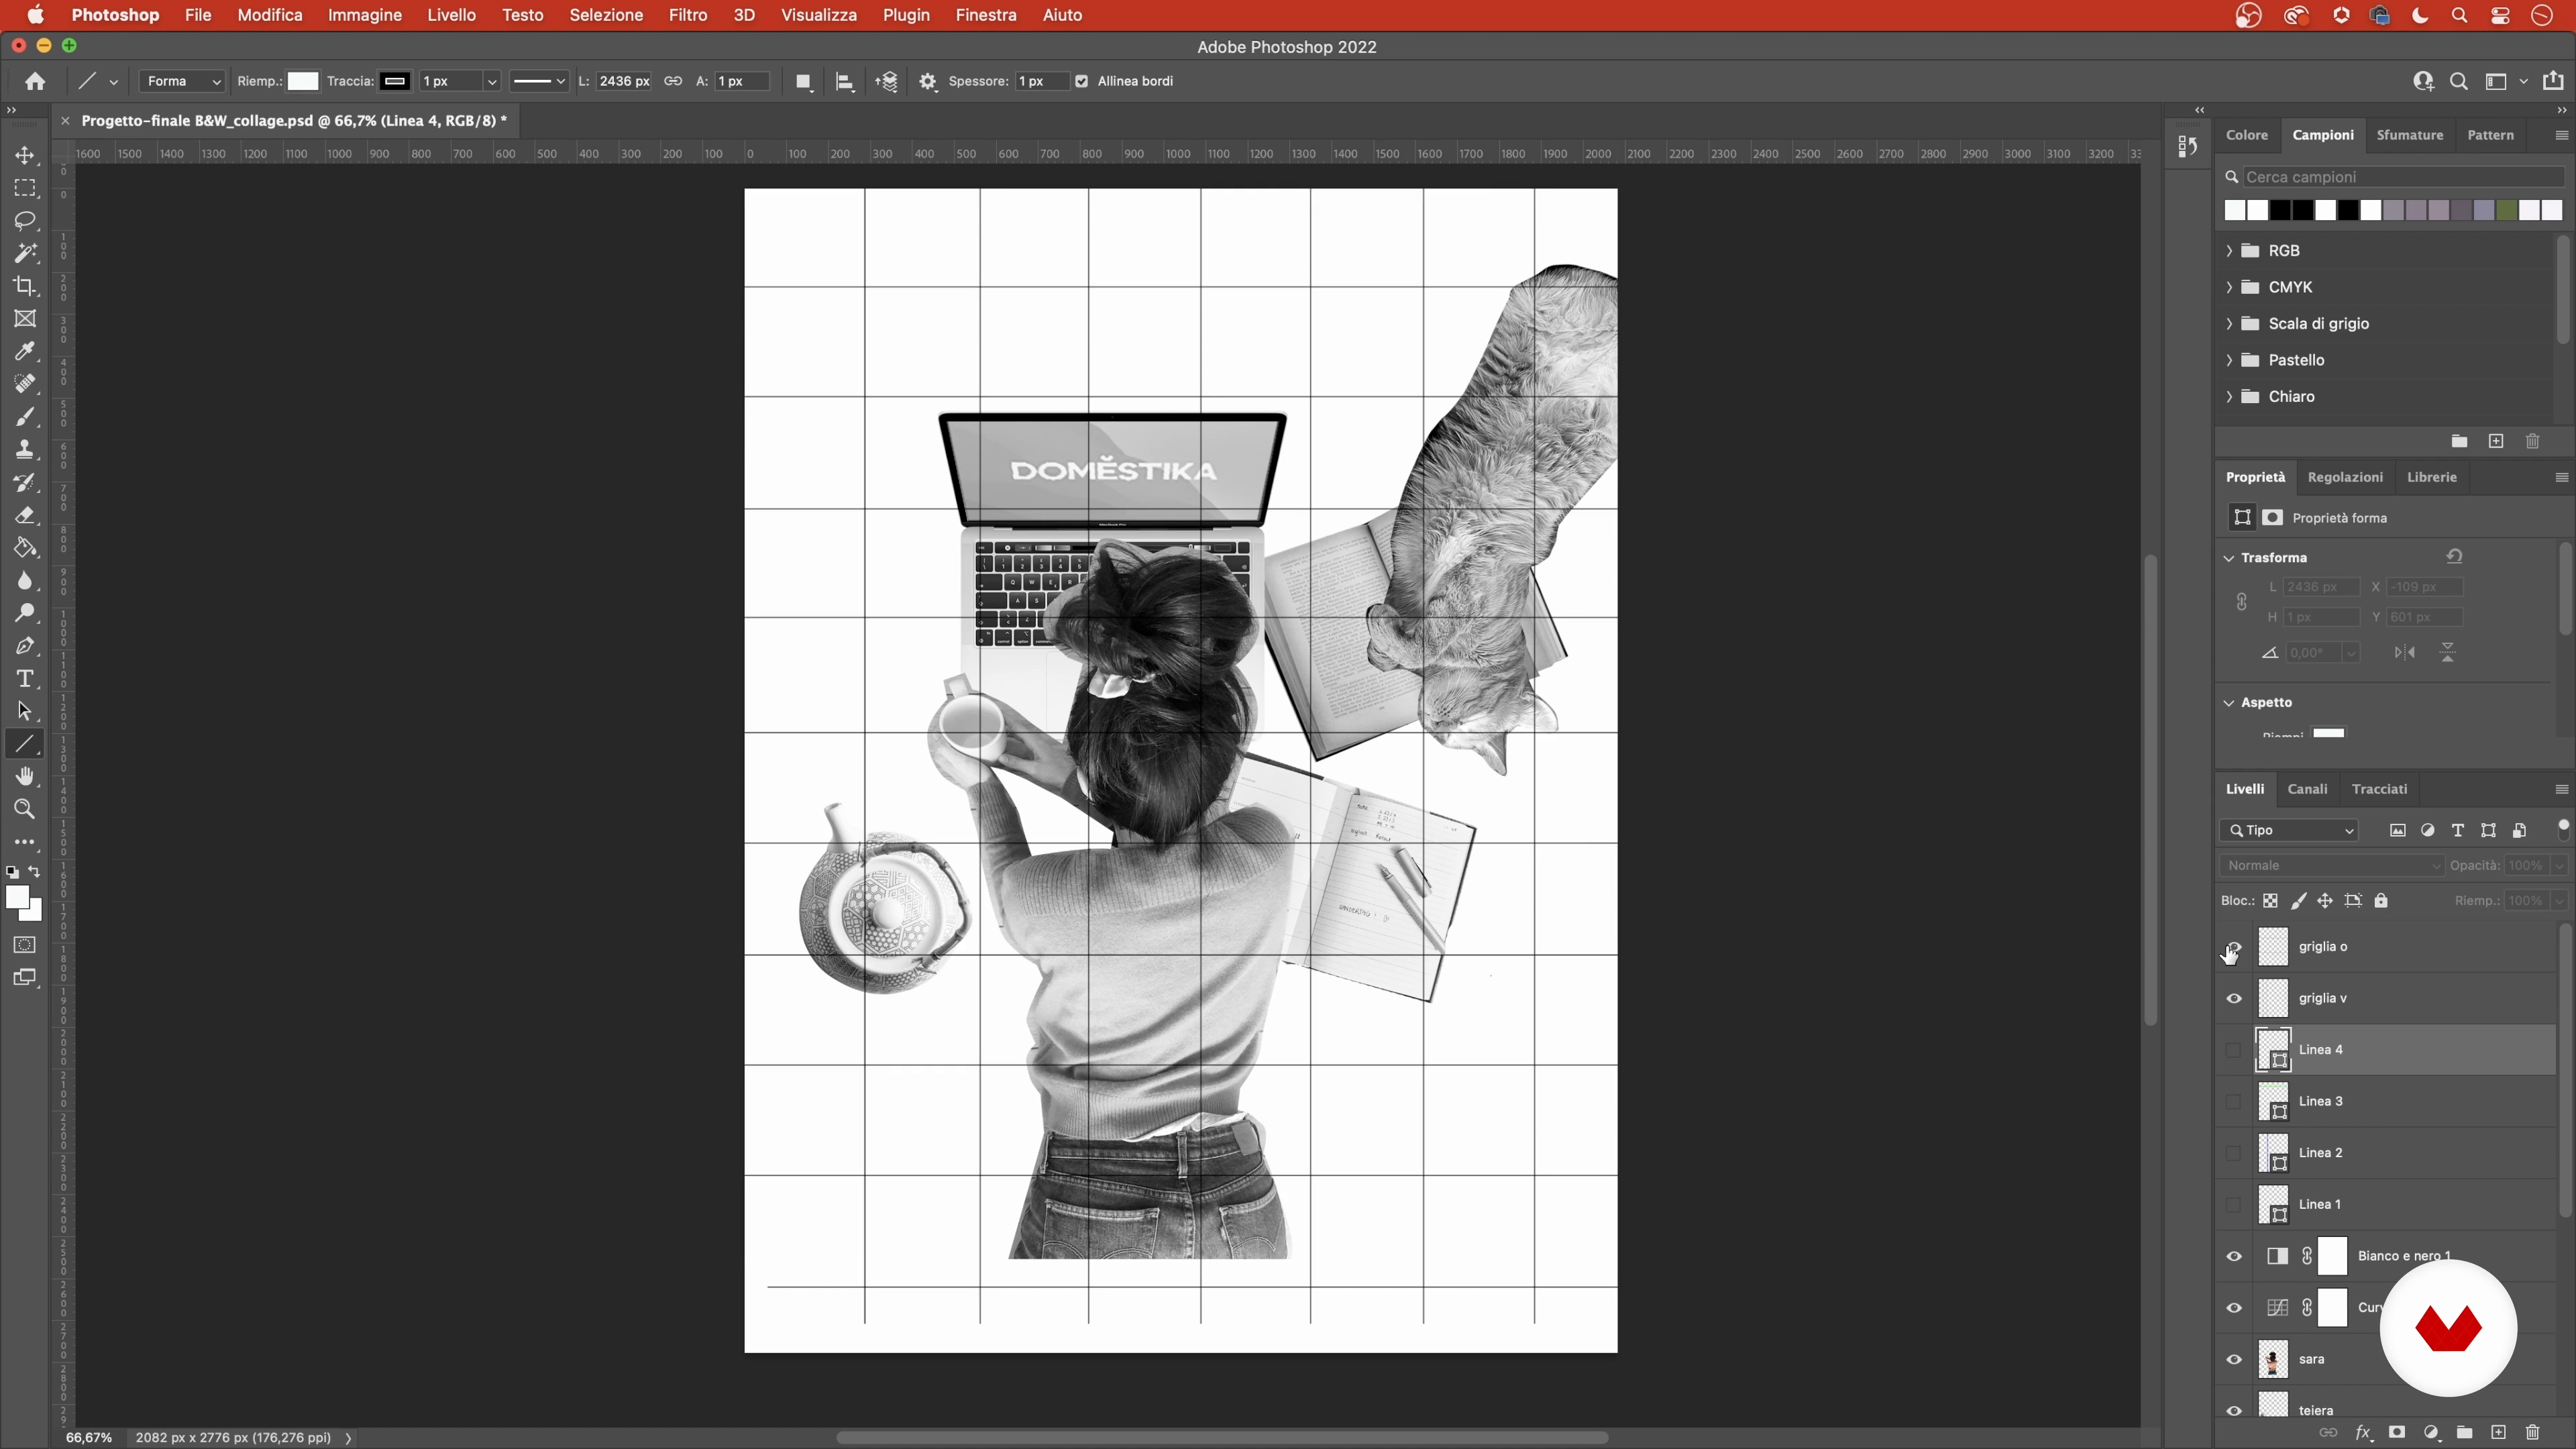2576x1449 pixels.
Task: Select the Move tool
Action: tap(25, 156)
